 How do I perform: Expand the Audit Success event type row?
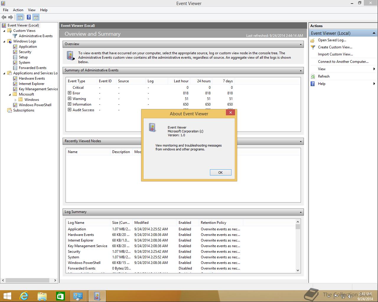[x=70, y=110]
